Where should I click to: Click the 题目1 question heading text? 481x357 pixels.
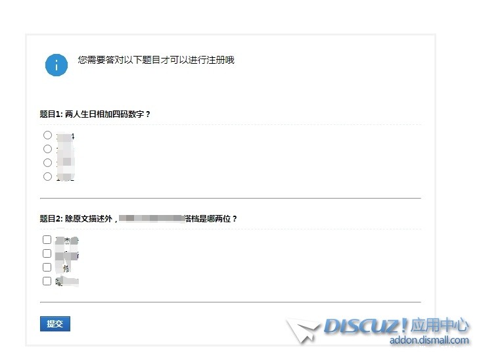[x=95, y=114]
